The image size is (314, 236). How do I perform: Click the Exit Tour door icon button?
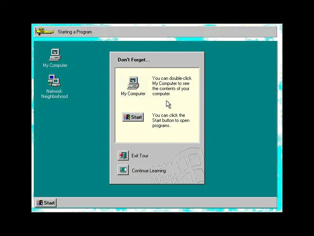tap(123, 155)
